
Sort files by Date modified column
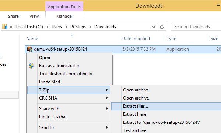[136, 38]
